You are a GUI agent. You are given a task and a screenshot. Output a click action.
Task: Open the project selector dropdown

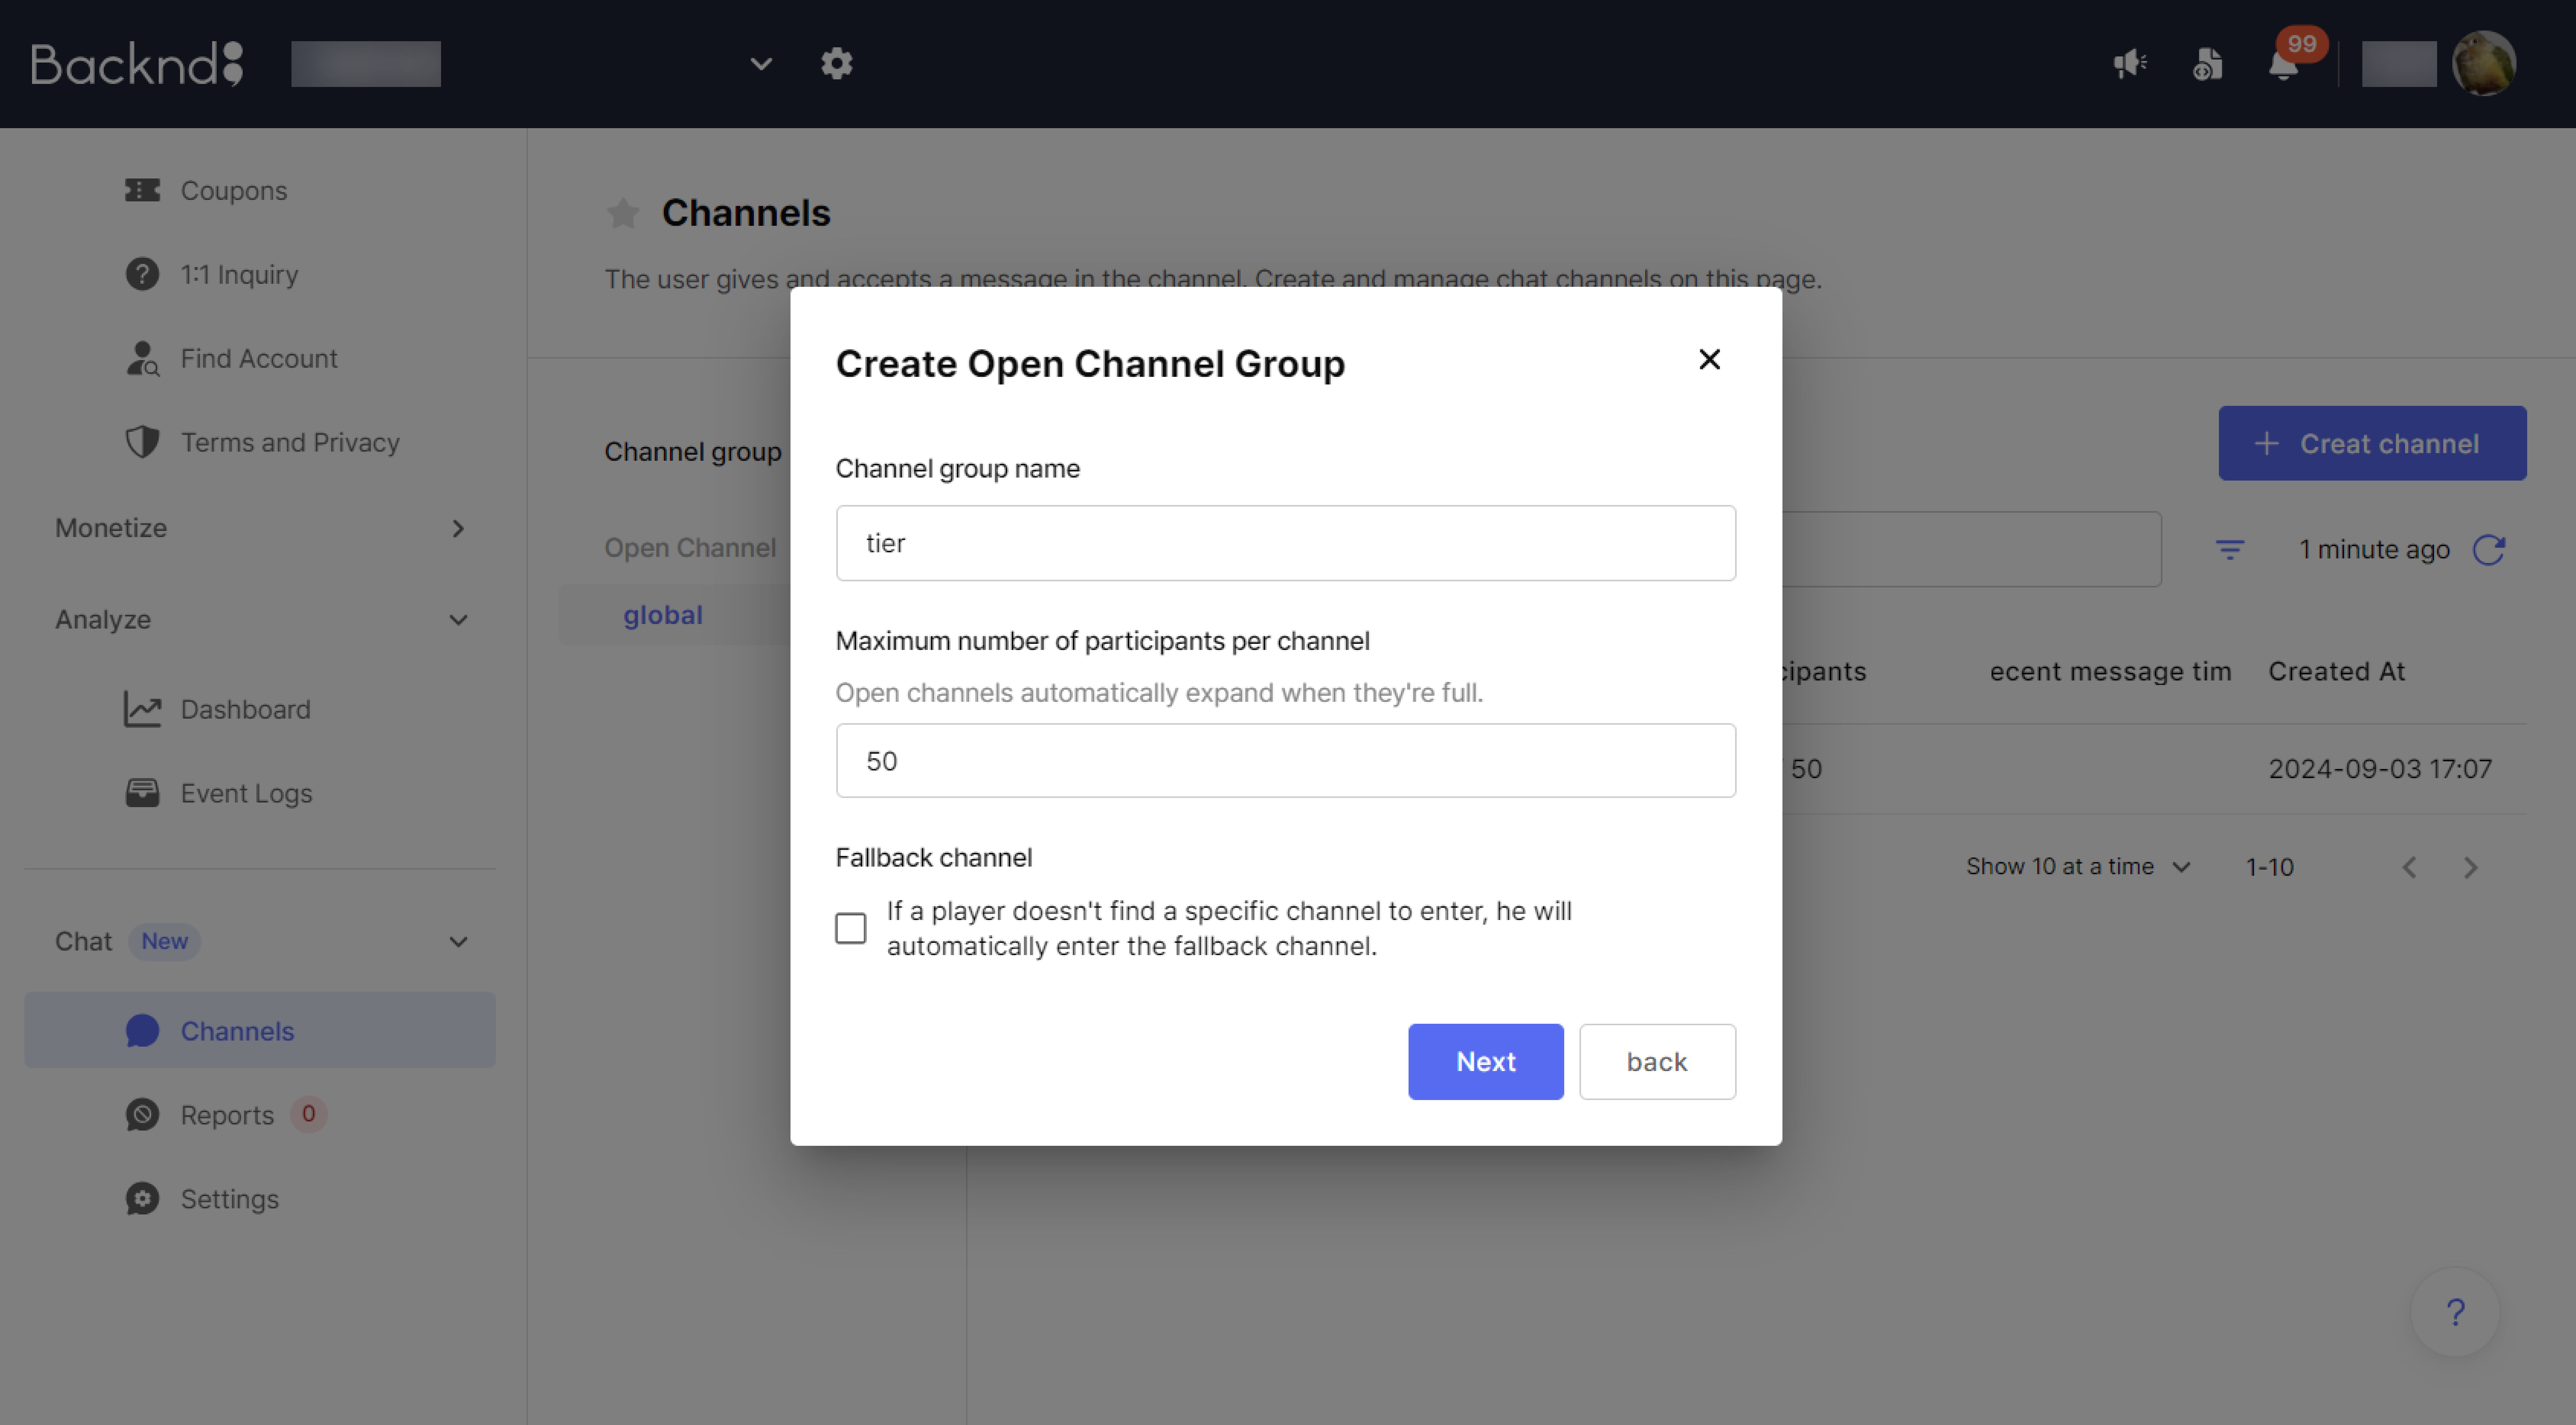[761, 64]
